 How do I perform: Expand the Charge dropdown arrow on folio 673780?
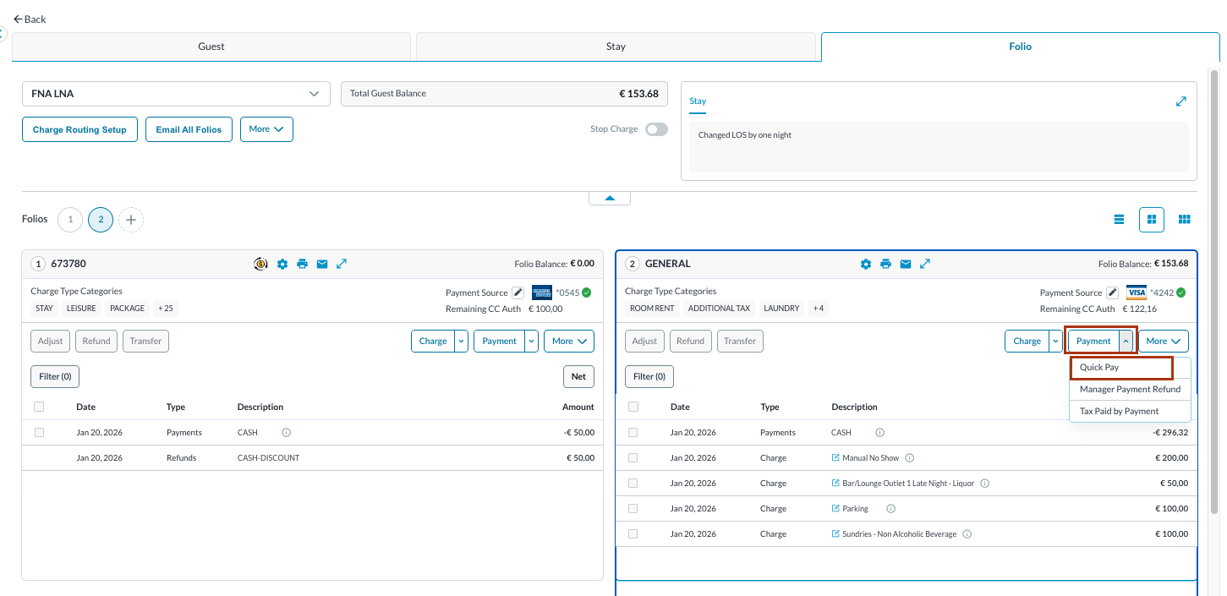[461, 342]
